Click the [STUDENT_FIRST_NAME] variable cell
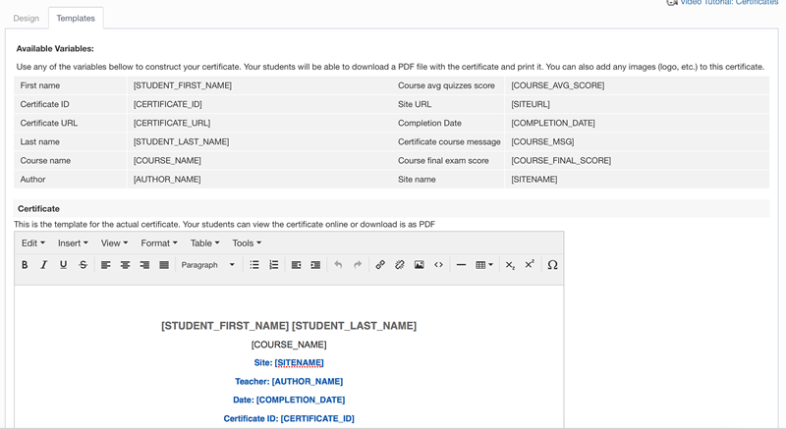786x429 pixels. [183, 85]
